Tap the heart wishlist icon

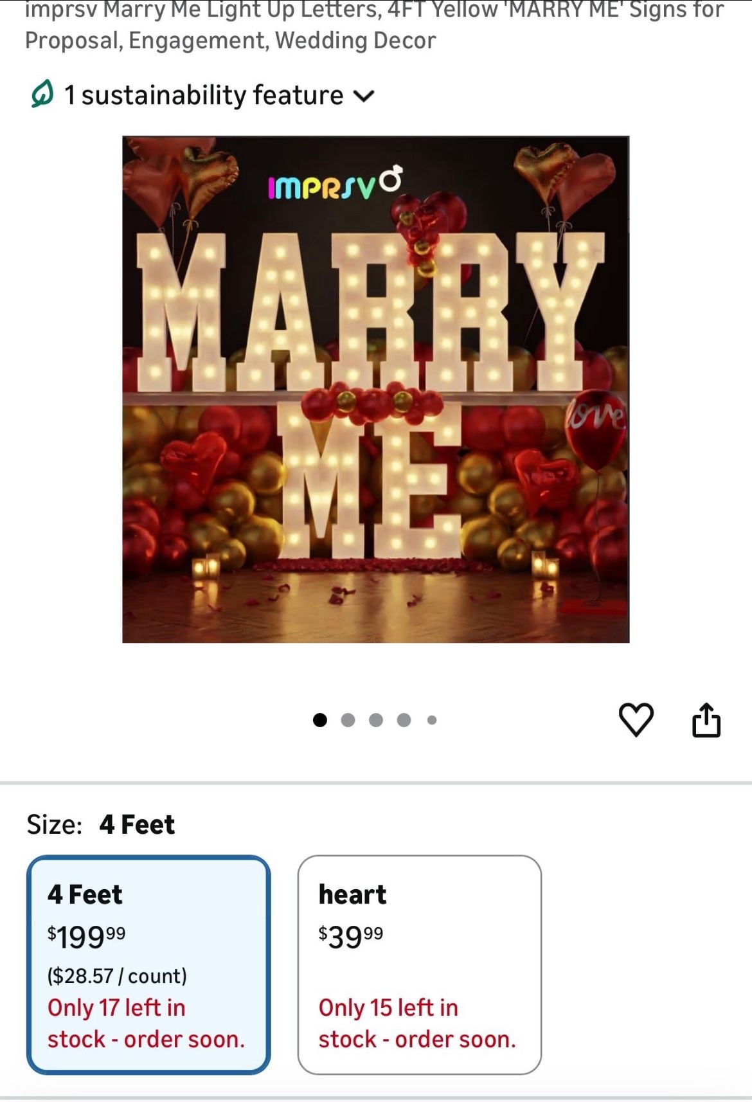[636, 719]
